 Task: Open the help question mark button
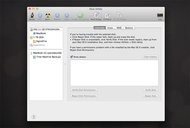click(x=34, y=117)
